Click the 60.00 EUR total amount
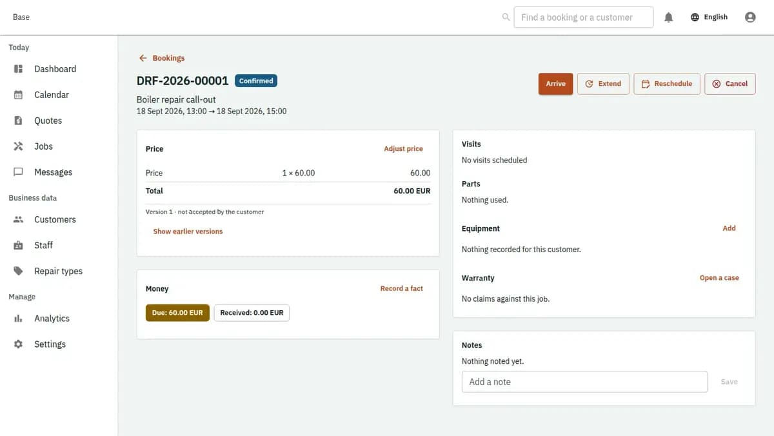This screenshot has width=774, height=436. (412, 191)
